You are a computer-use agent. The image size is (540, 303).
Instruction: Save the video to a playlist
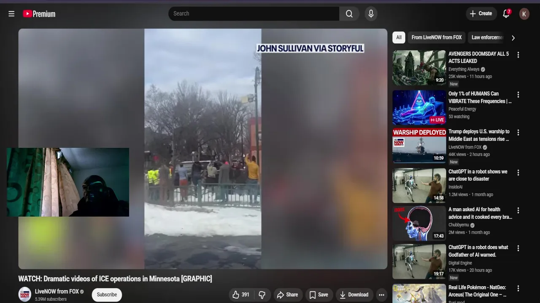319,295
